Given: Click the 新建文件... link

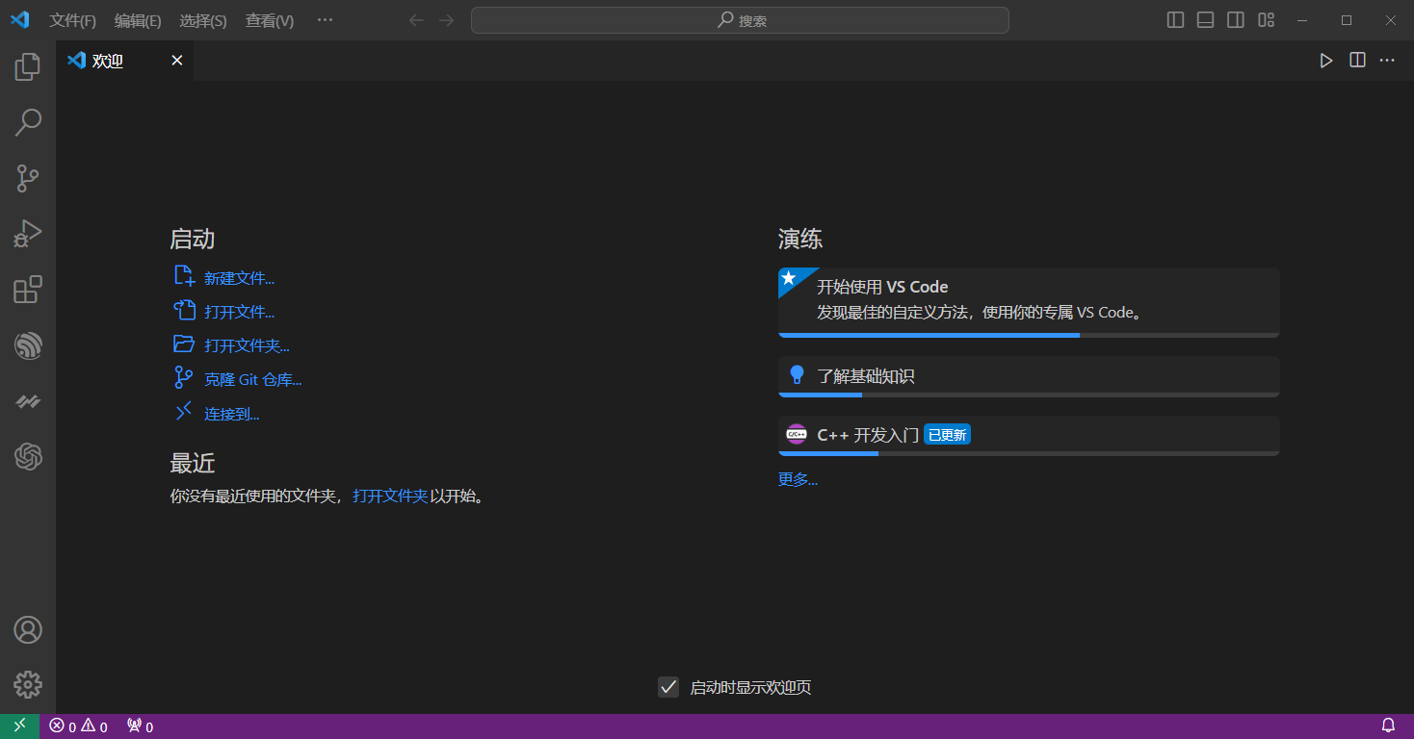Looking at the screenshot, I should point(239,279).
